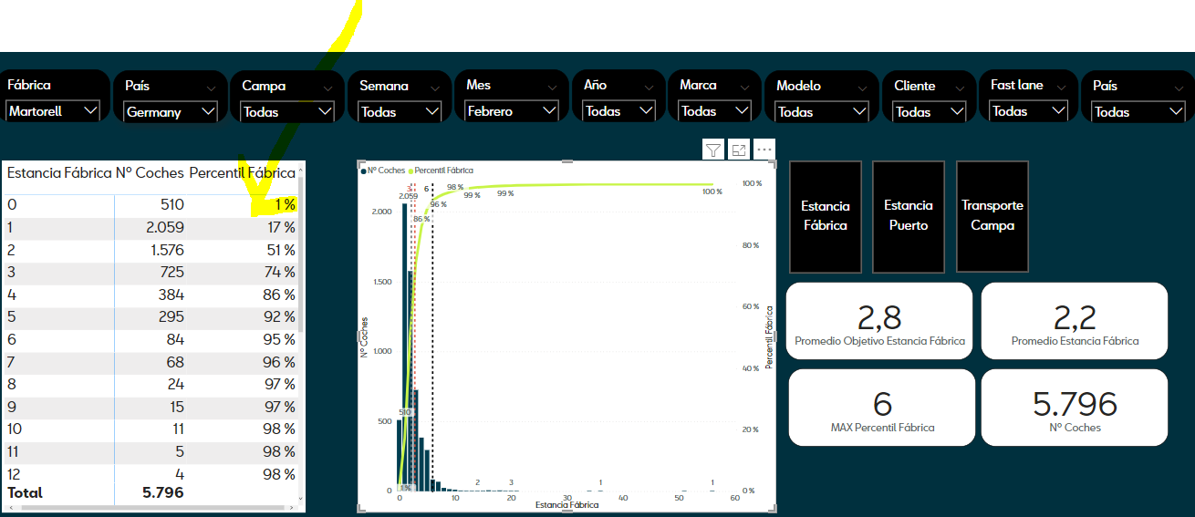Screen dimensions: 1195x517
Task: Select the Promedio Estancia Fábrica 2,2 card
Action: [x=1075, y=321]
